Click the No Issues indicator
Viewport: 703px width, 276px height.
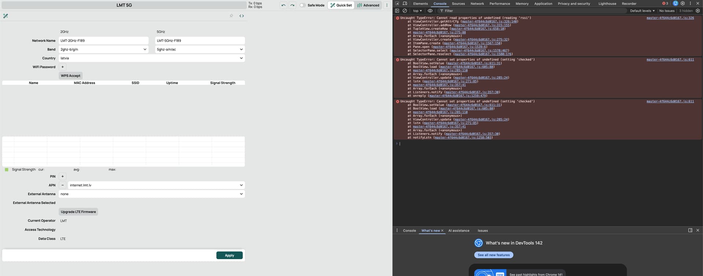[667, 11]
